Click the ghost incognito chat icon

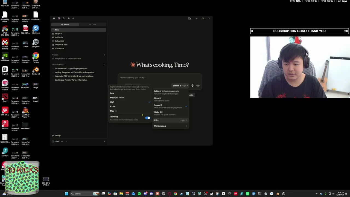(189, 18)
